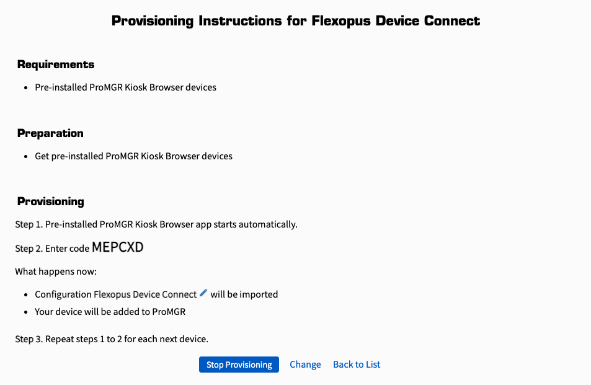This screenshot has width=591, height=385.
Task: Click the Pre-installed ProMGR Kiosk Browser devices requirement
Action: [x=125, y=87]
